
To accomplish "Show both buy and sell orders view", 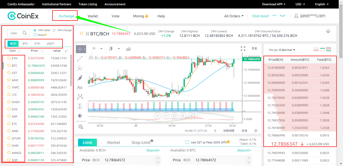I will point(328,49).
